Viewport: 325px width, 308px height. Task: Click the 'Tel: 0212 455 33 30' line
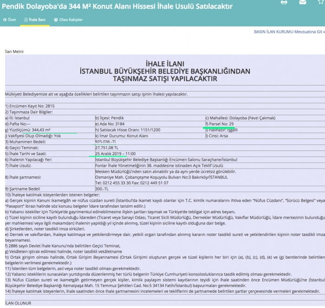pos(131,183)
